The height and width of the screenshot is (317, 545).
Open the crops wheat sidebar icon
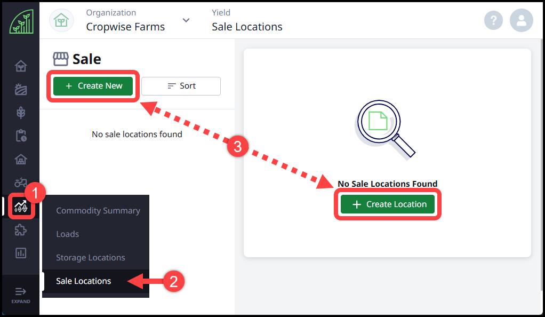(x=21, y=113)
